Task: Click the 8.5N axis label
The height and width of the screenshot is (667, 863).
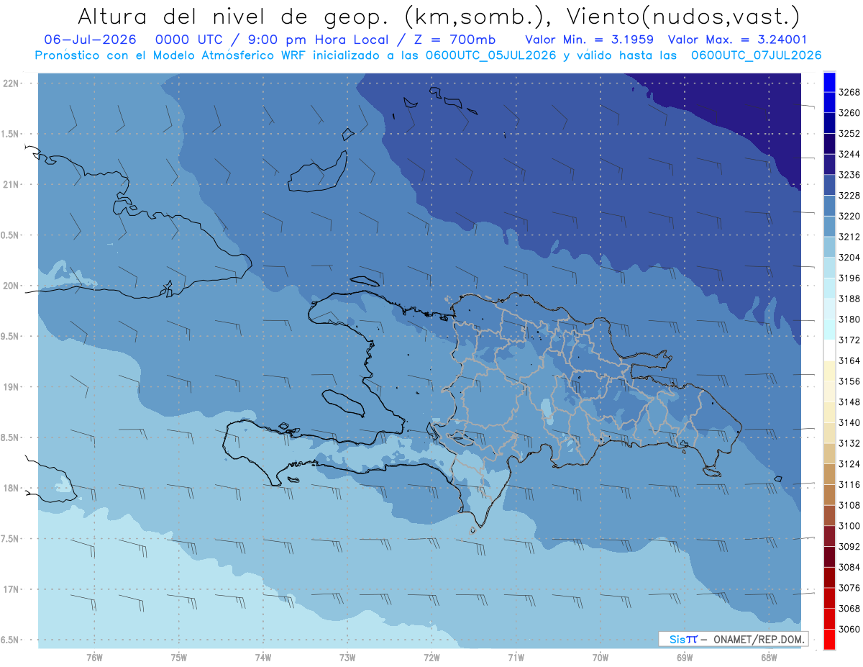Action: tap(11, 437)
